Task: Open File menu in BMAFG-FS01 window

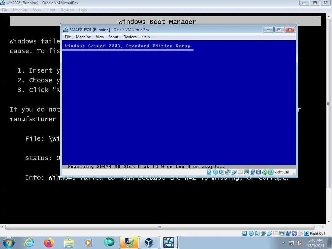Action: [x=68, y=37]
